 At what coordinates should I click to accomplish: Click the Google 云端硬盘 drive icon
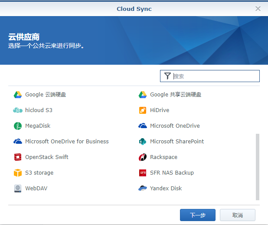click(x=18, y=95)
